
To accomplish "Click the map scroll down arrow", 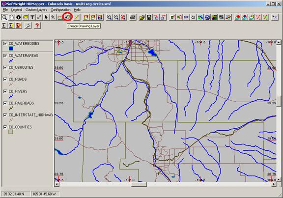I will tap(279, 179).
